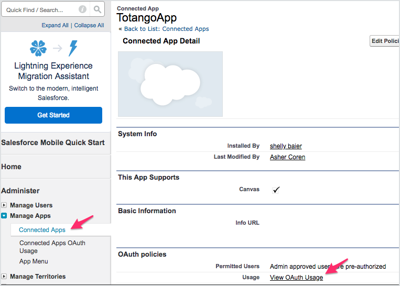Open Connected Apps in sidebar
The height and width of the screenshot is (286, 400).
(x=42, y=230)
